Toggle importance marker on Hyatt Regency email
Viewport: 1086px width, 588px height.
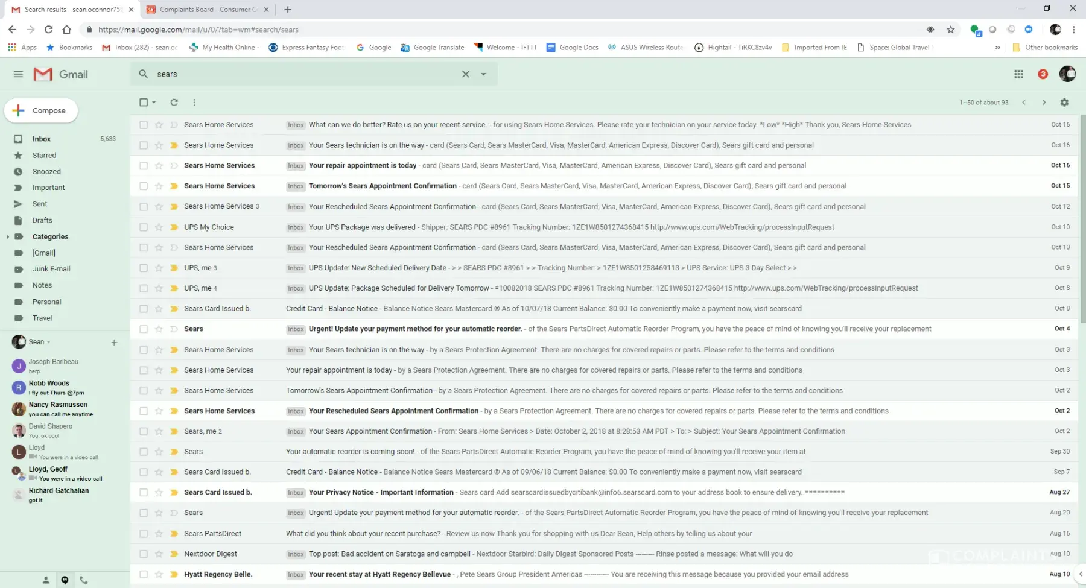point(174,574)
